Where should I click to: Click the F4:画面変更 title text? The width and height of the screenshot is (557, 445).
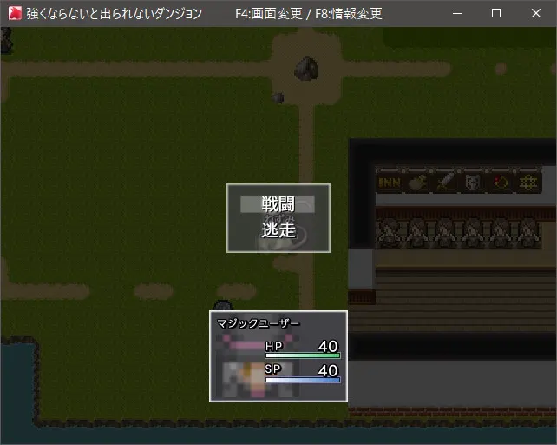click(x=269, y=14)
